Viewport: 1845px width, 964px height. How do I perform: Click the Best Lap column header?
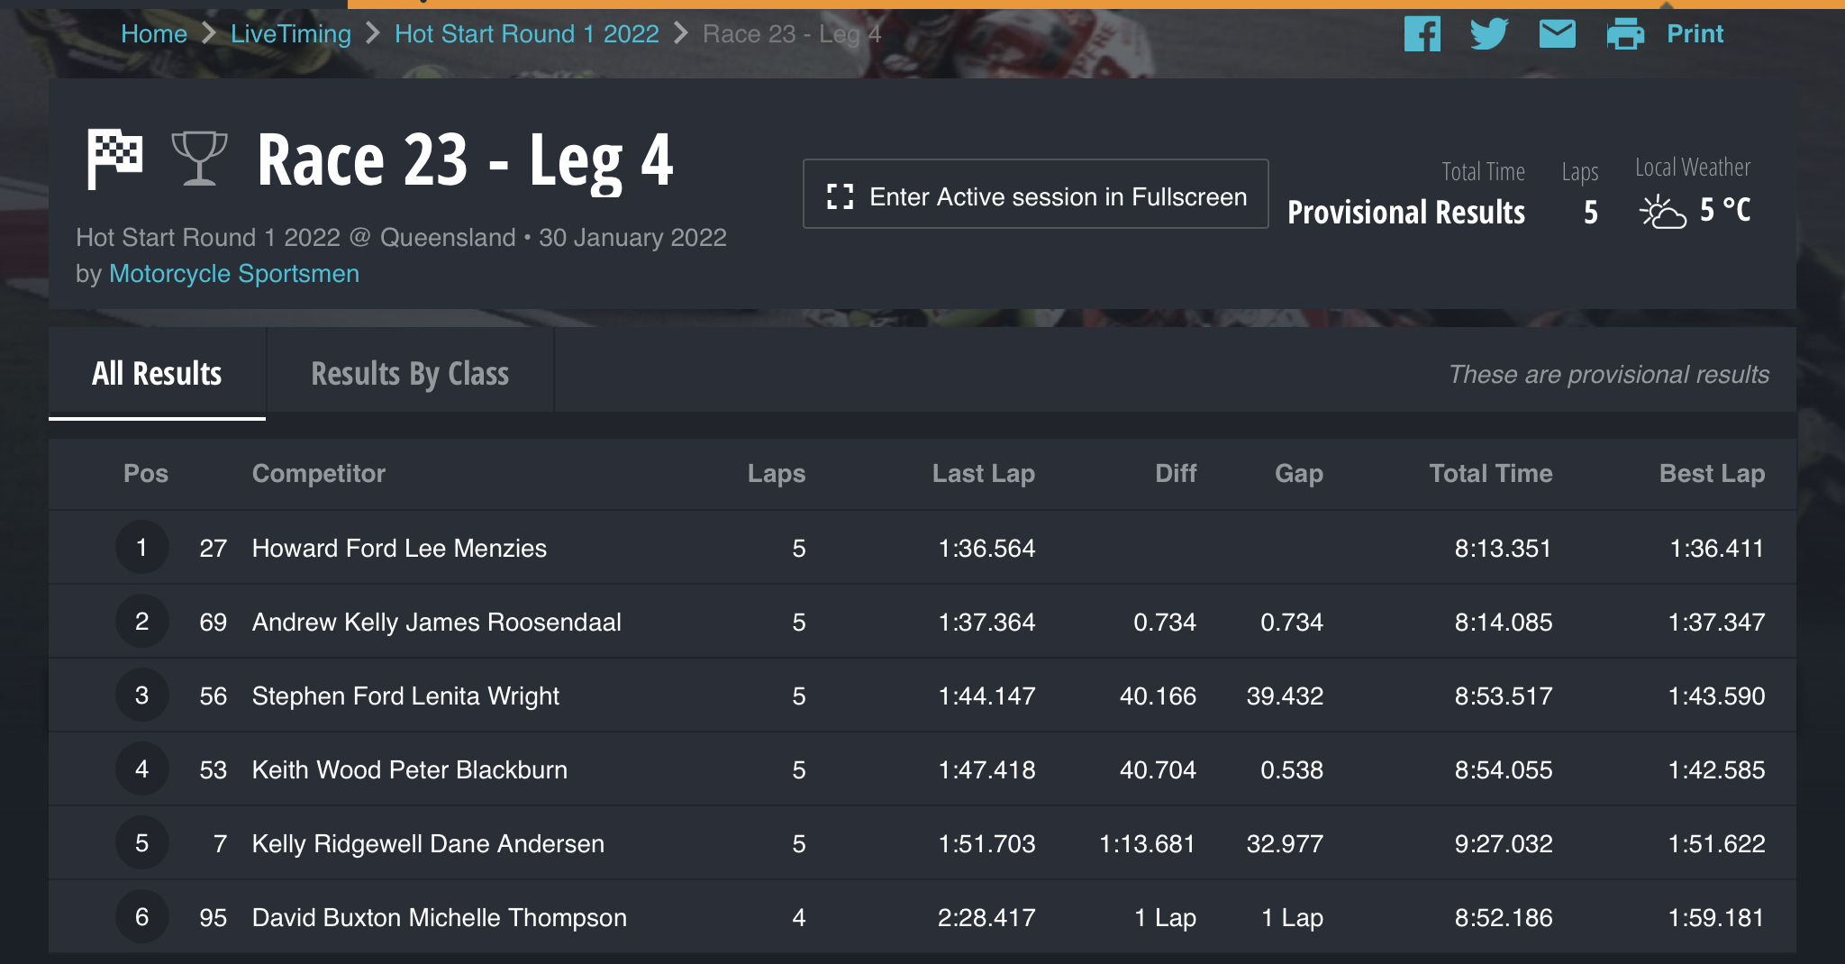[1712, 473]
